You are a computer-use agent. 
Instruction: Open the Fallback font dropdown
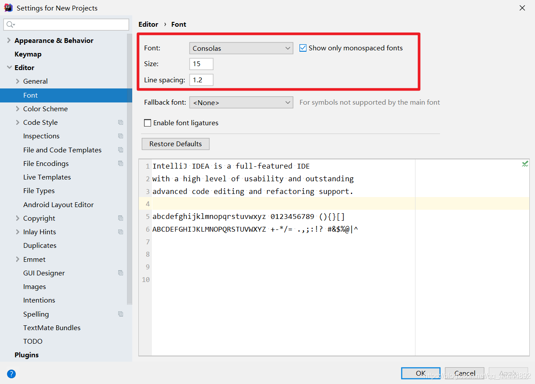tap(241, 102)
